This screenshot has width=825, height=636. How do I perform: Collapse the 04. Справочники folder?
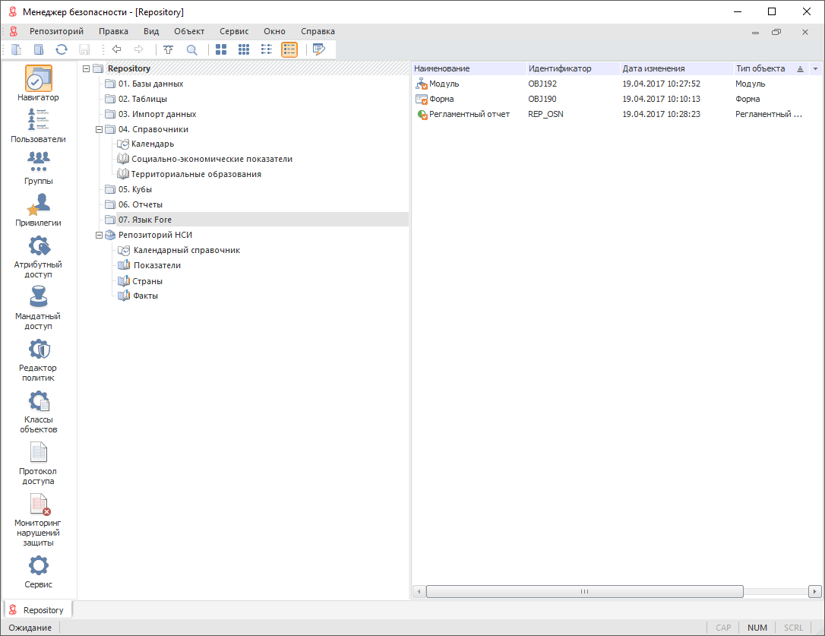click(99, 129)
